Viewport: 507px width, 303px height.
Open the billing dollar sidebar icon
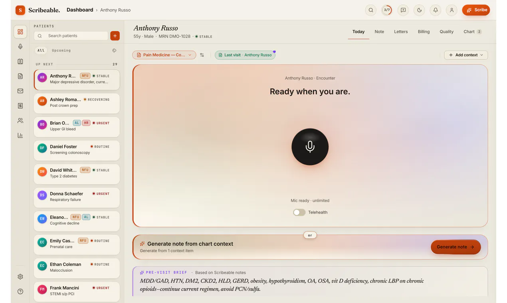click(20, 106)
